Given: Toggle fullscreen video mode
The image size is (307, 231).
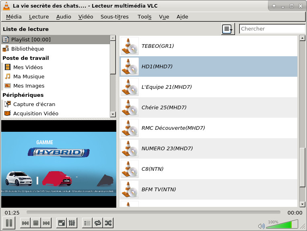Looking at the screenshot, I should 62,223.
